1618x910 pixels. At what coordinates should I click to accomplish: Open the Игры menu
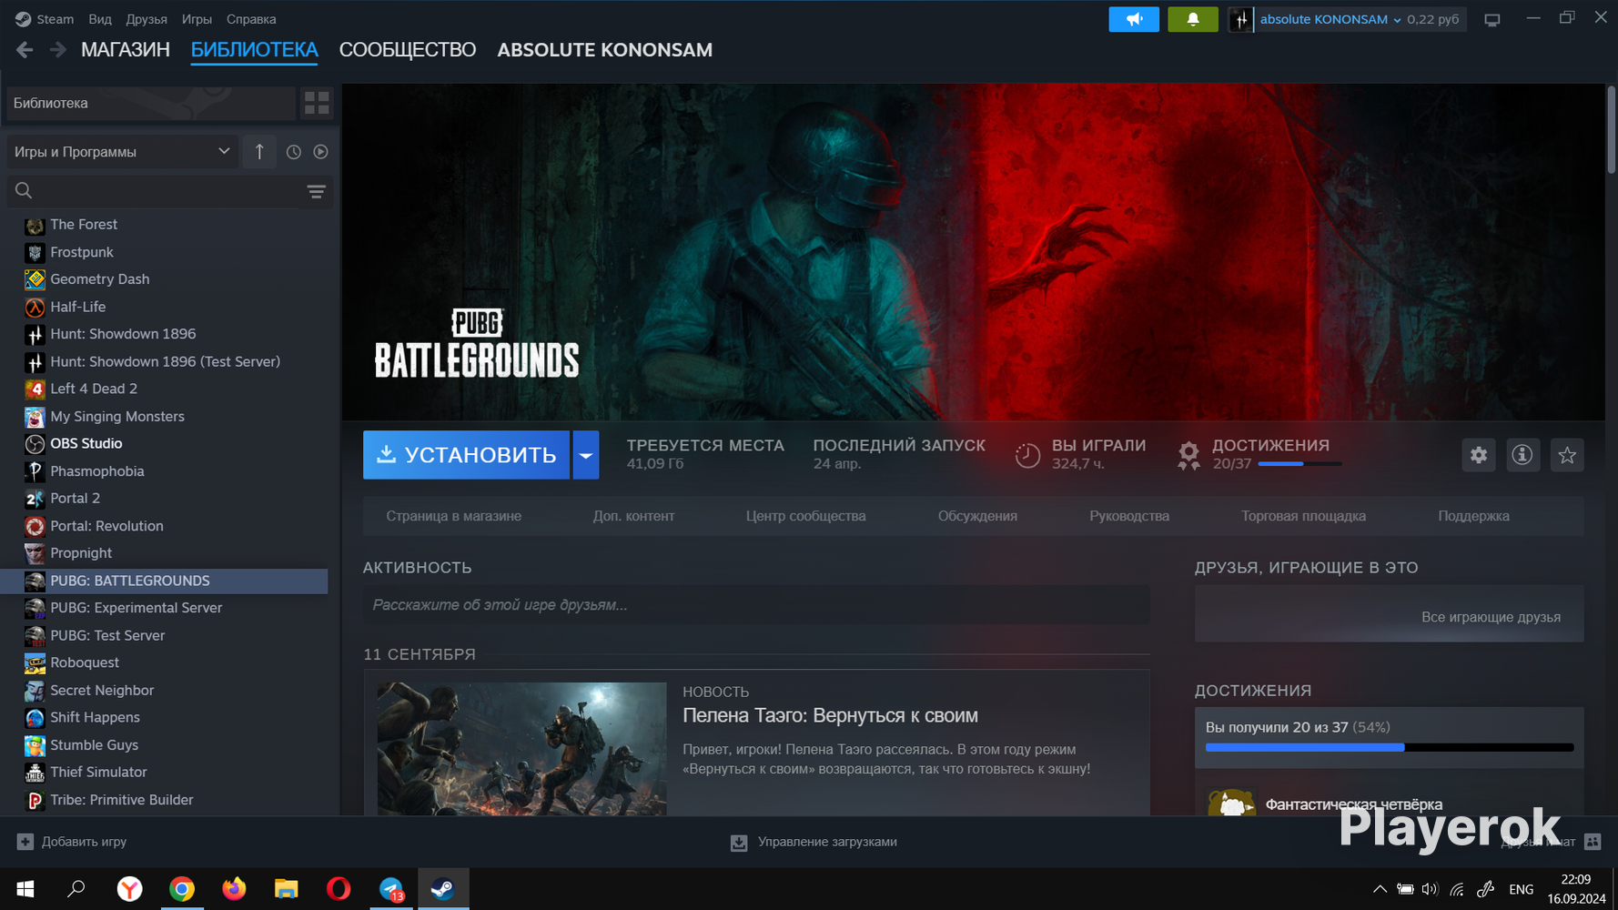pyautogui.click(x=197, y=19)
